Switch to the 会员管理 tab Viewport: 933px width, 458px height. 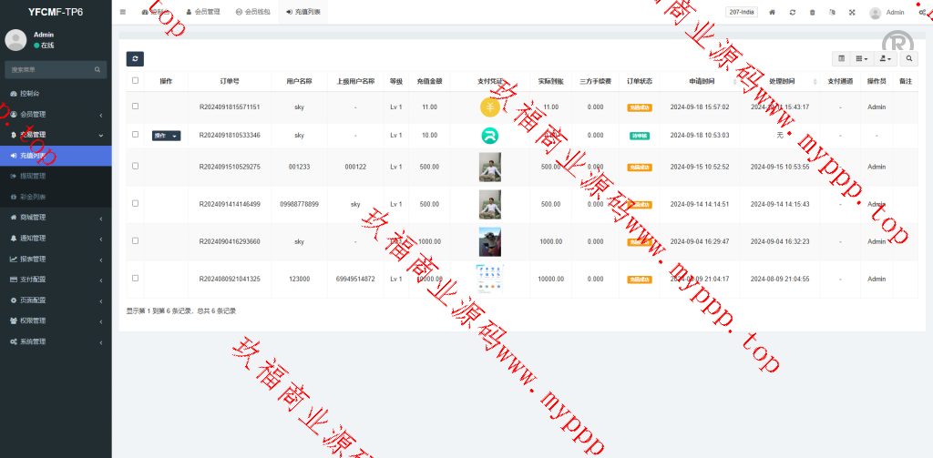pyautogui.click(x=203, y=13)
